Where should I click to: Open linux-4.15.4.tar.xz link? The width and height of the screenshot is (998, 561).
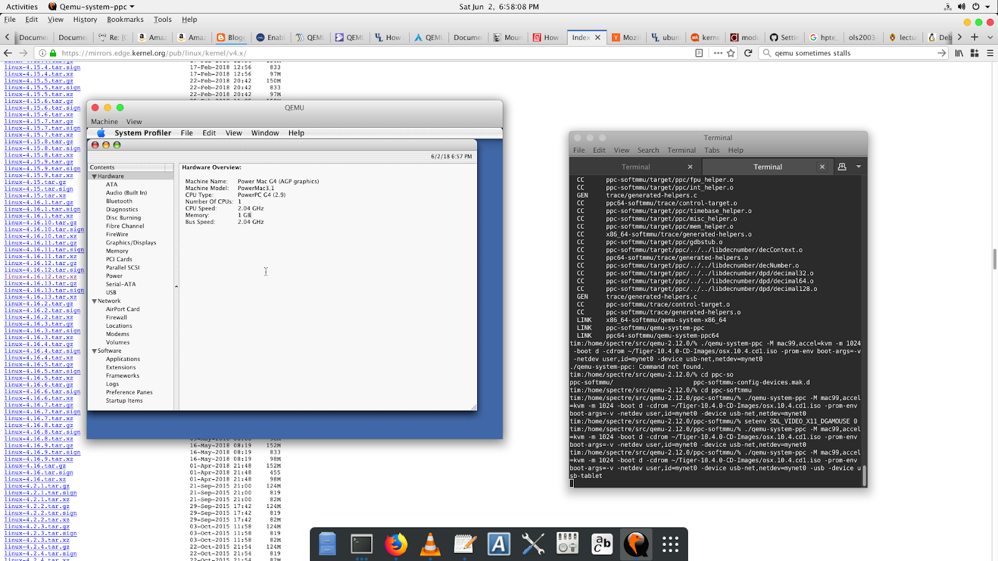[39, 74]
